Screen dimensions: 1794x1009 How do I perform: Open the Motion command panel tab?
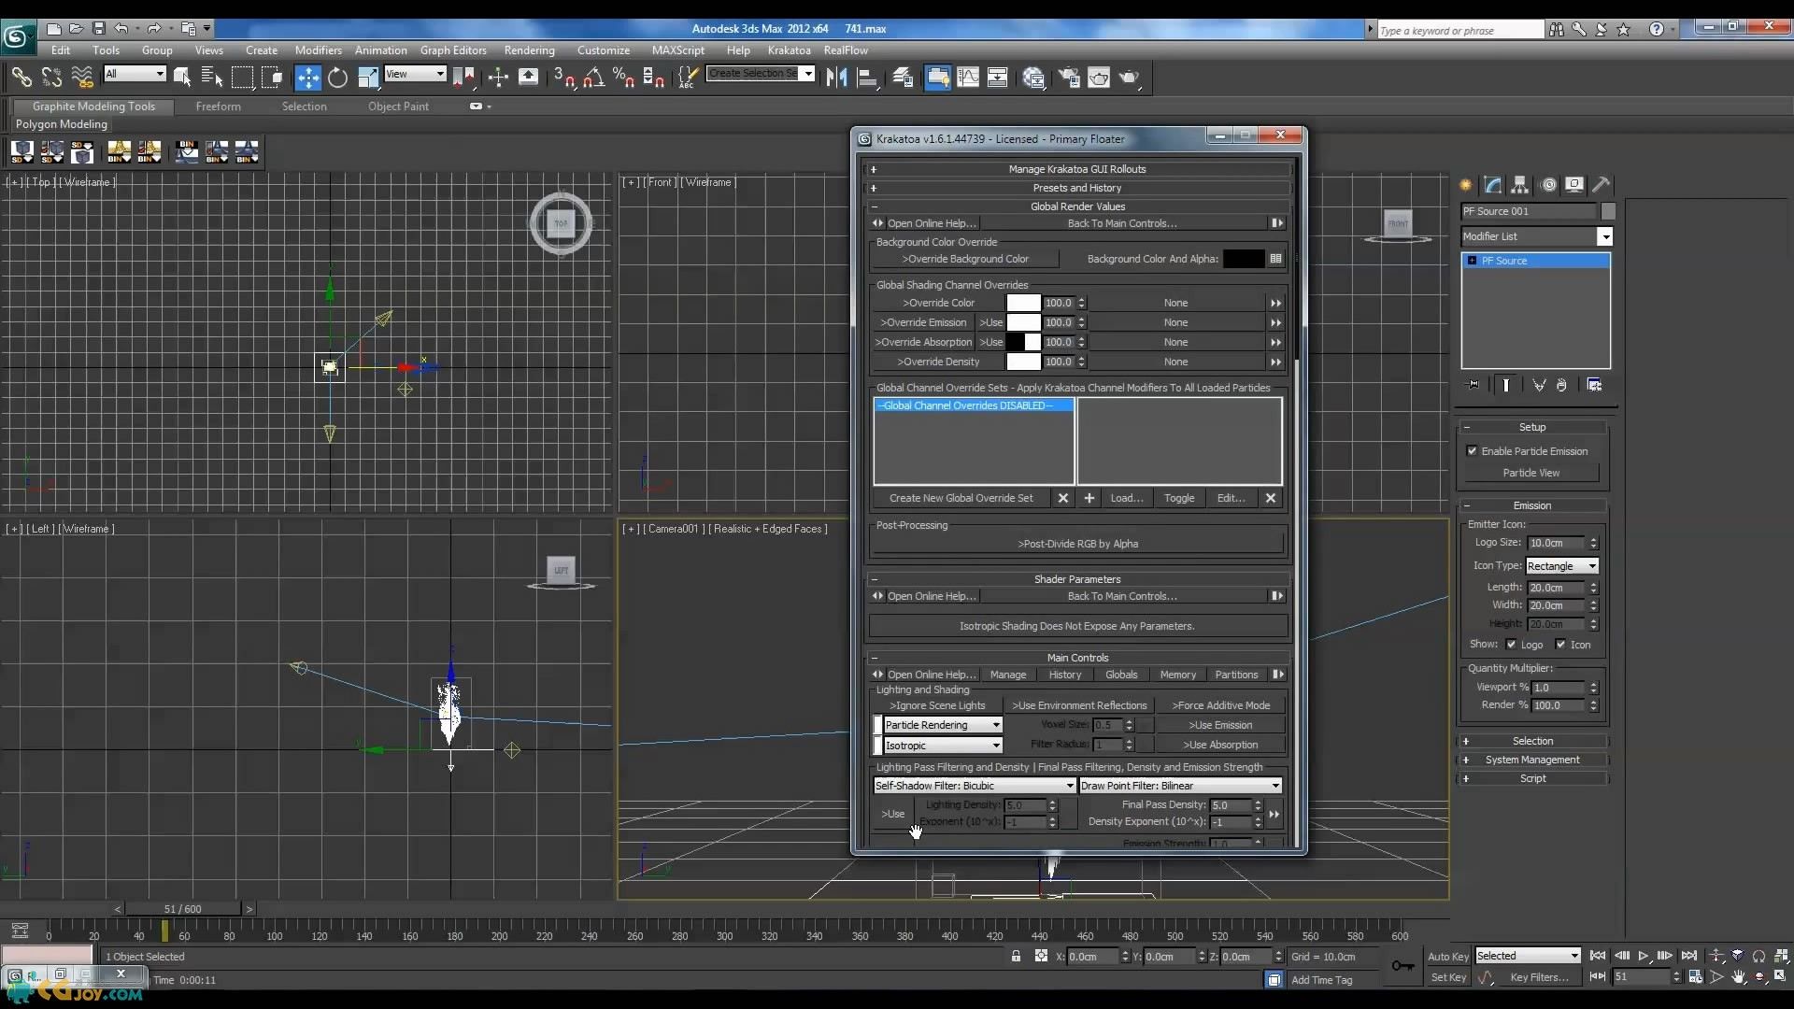click(1548, 185)
